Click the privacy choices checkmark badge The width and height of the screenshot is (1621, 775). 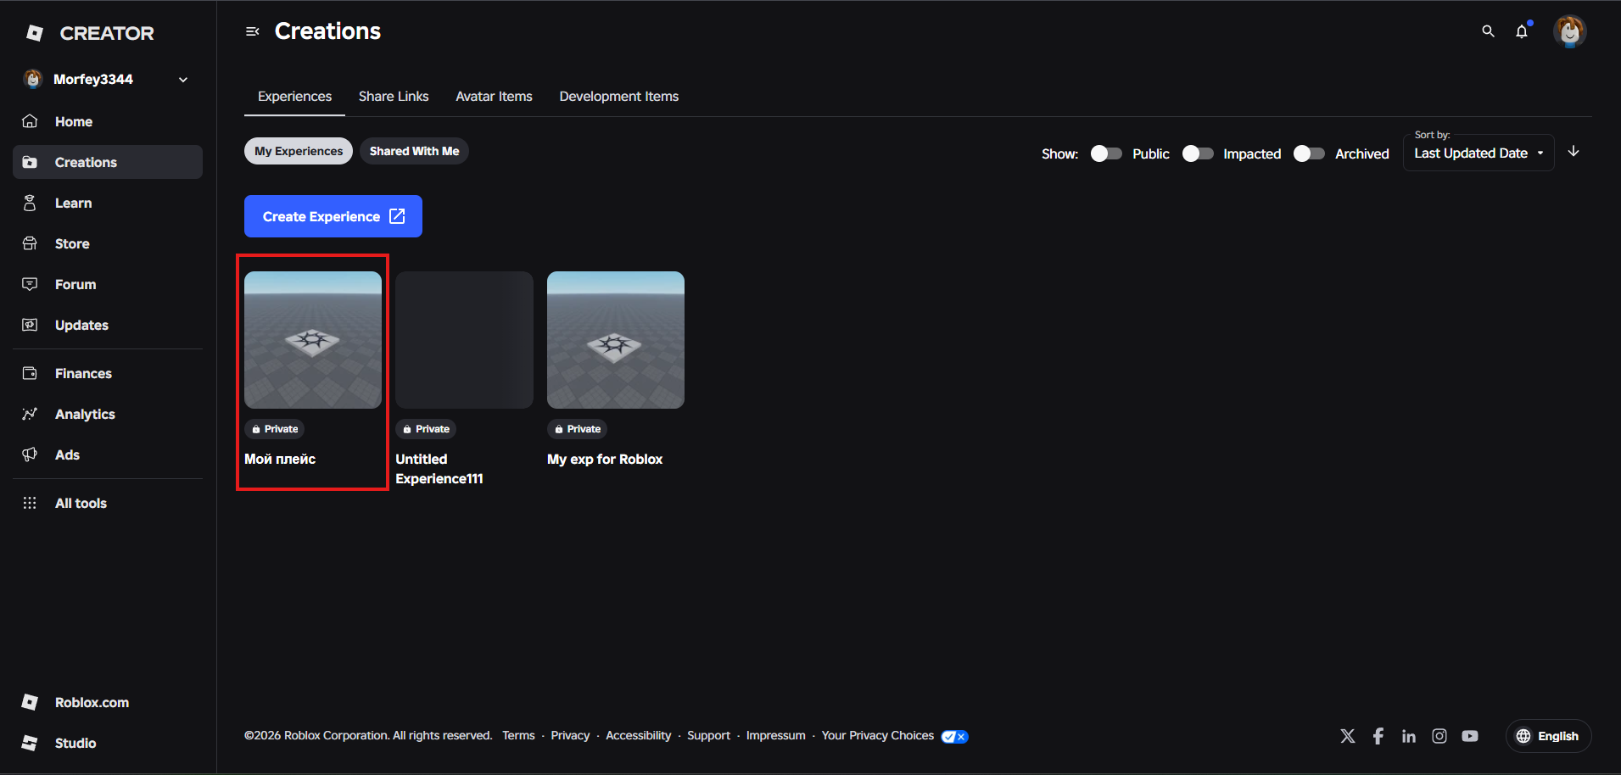click(x=954, y=736)
